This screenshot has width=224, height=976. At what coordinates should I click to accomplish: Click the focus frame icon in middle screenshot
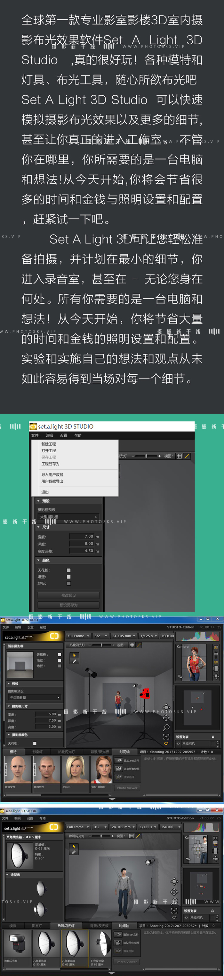tap(166, 736)
